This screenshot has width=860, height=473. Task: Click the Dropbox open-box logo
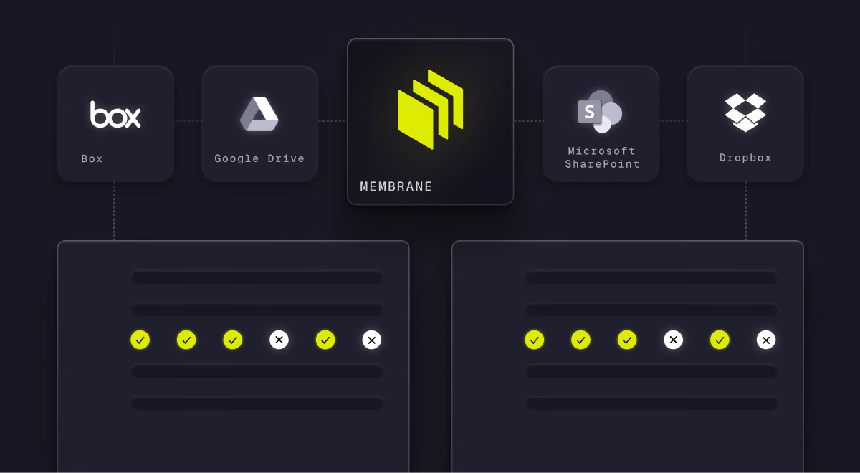pos(745,113)
